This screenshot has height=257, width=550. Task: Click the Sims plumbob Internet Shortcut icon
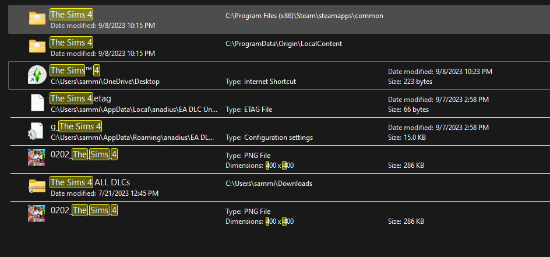(37, 75)
